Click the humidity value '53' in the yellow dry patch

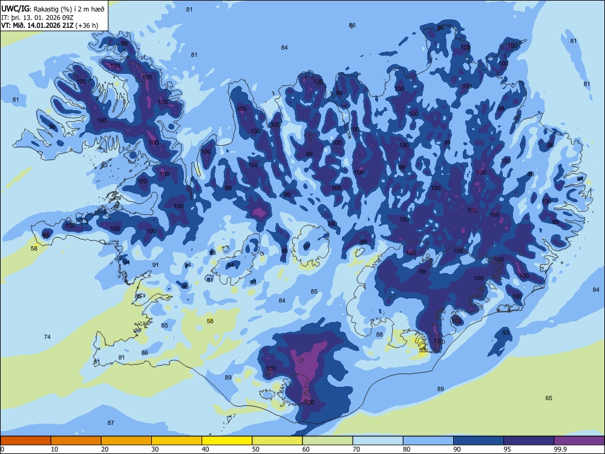pyautogui.click(x=422, y=350)
